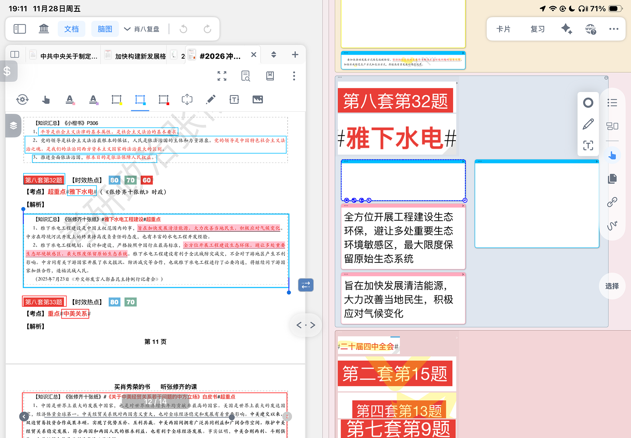This screenshot has width=631, height=438.
Task: Choose the pink text highlight tool
Action: pos(70,100)
